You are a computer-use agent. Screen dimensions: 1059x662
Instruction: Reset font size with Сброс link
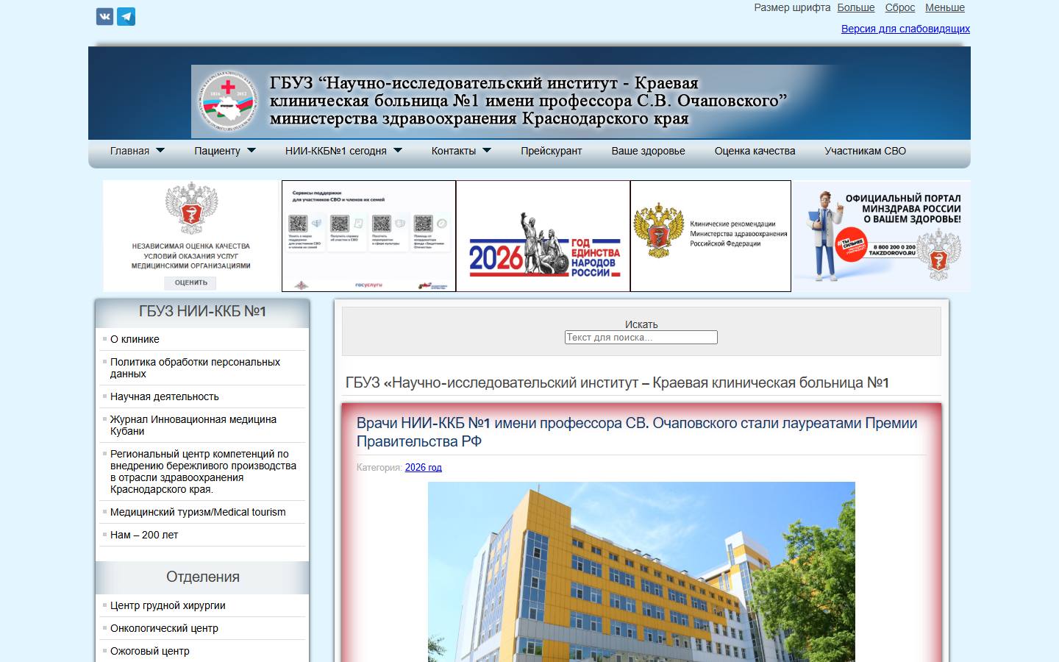tap(900, 7)
